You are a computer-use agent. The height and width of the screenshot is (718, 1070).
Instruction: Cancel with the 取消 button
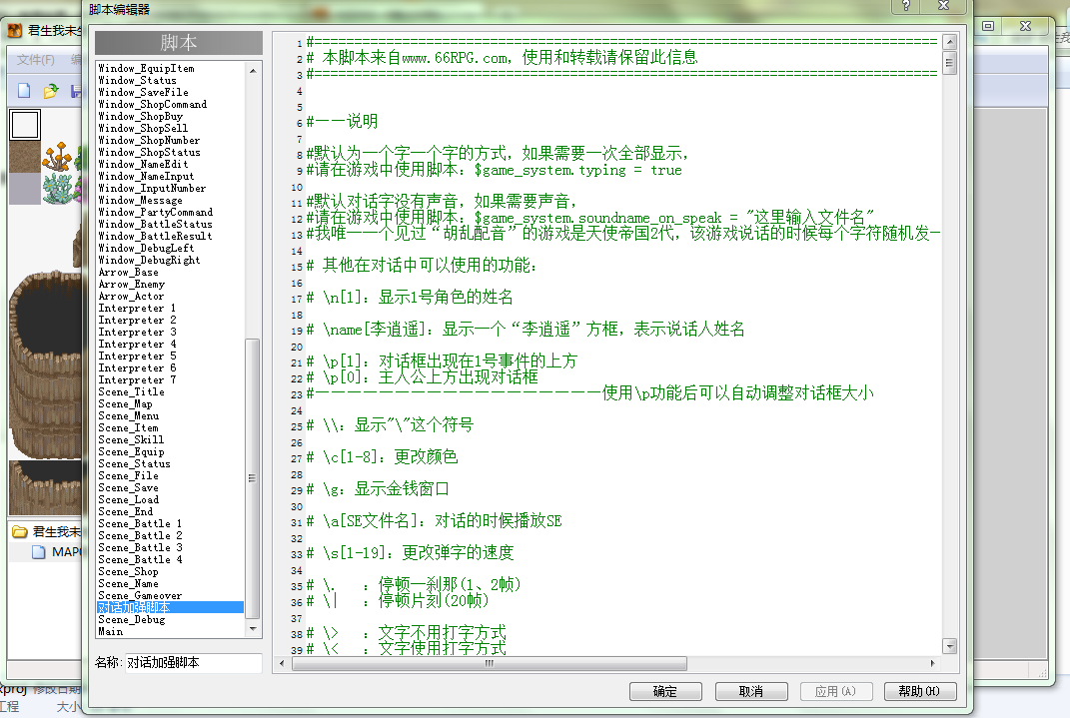click(751, 691)
